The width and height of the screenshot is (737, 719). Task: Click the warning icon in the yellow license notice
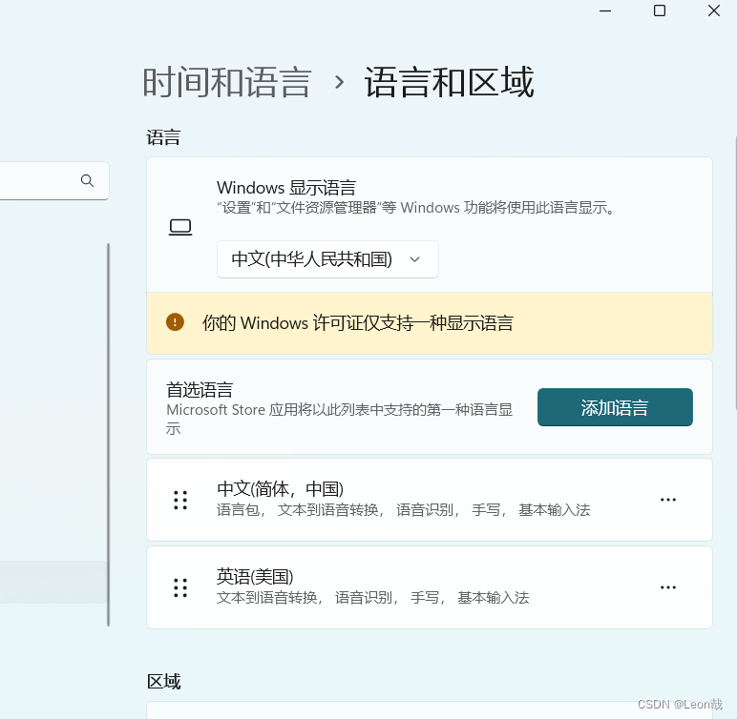tap(175, 322)
